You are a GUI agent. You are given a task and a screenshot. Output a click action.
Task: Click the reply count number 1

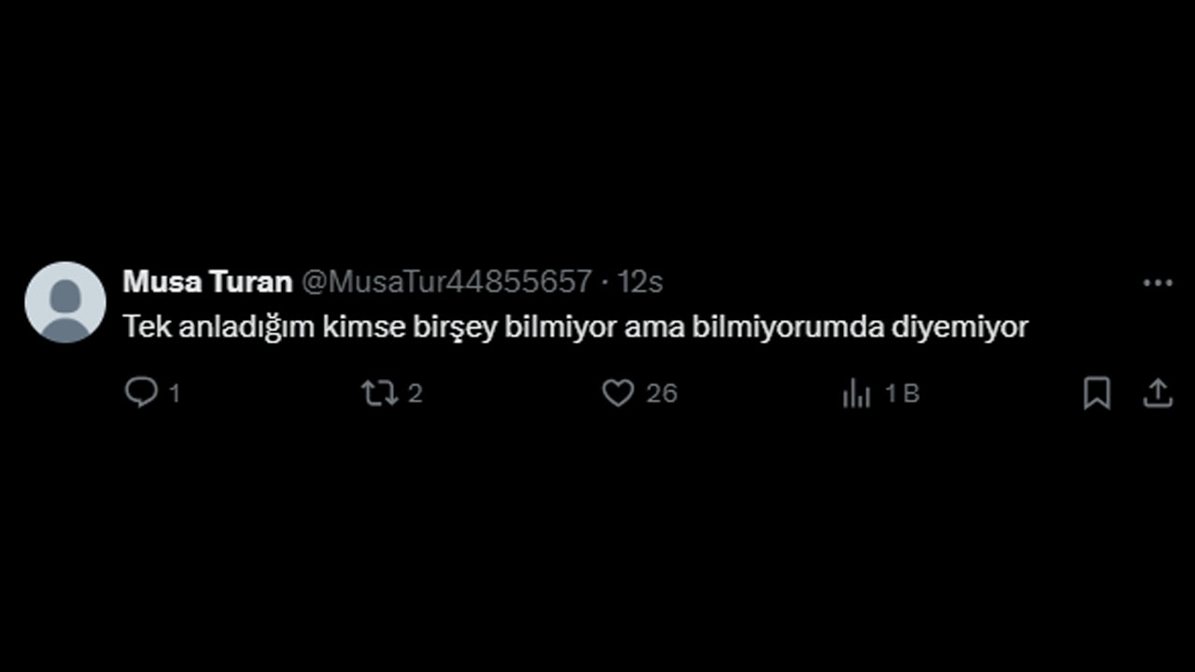(x=174, y=394)
